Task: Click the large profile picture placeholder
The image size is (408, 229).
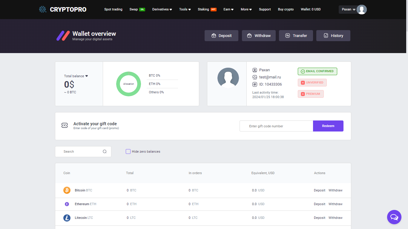Action: tap(228, 78)
